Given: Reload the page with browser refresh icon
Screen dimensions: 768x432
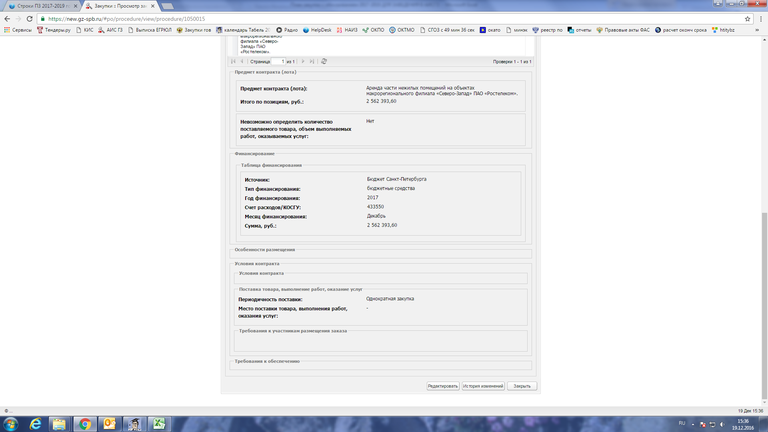Looking at the screenshot, I should (x=30, y=19).
